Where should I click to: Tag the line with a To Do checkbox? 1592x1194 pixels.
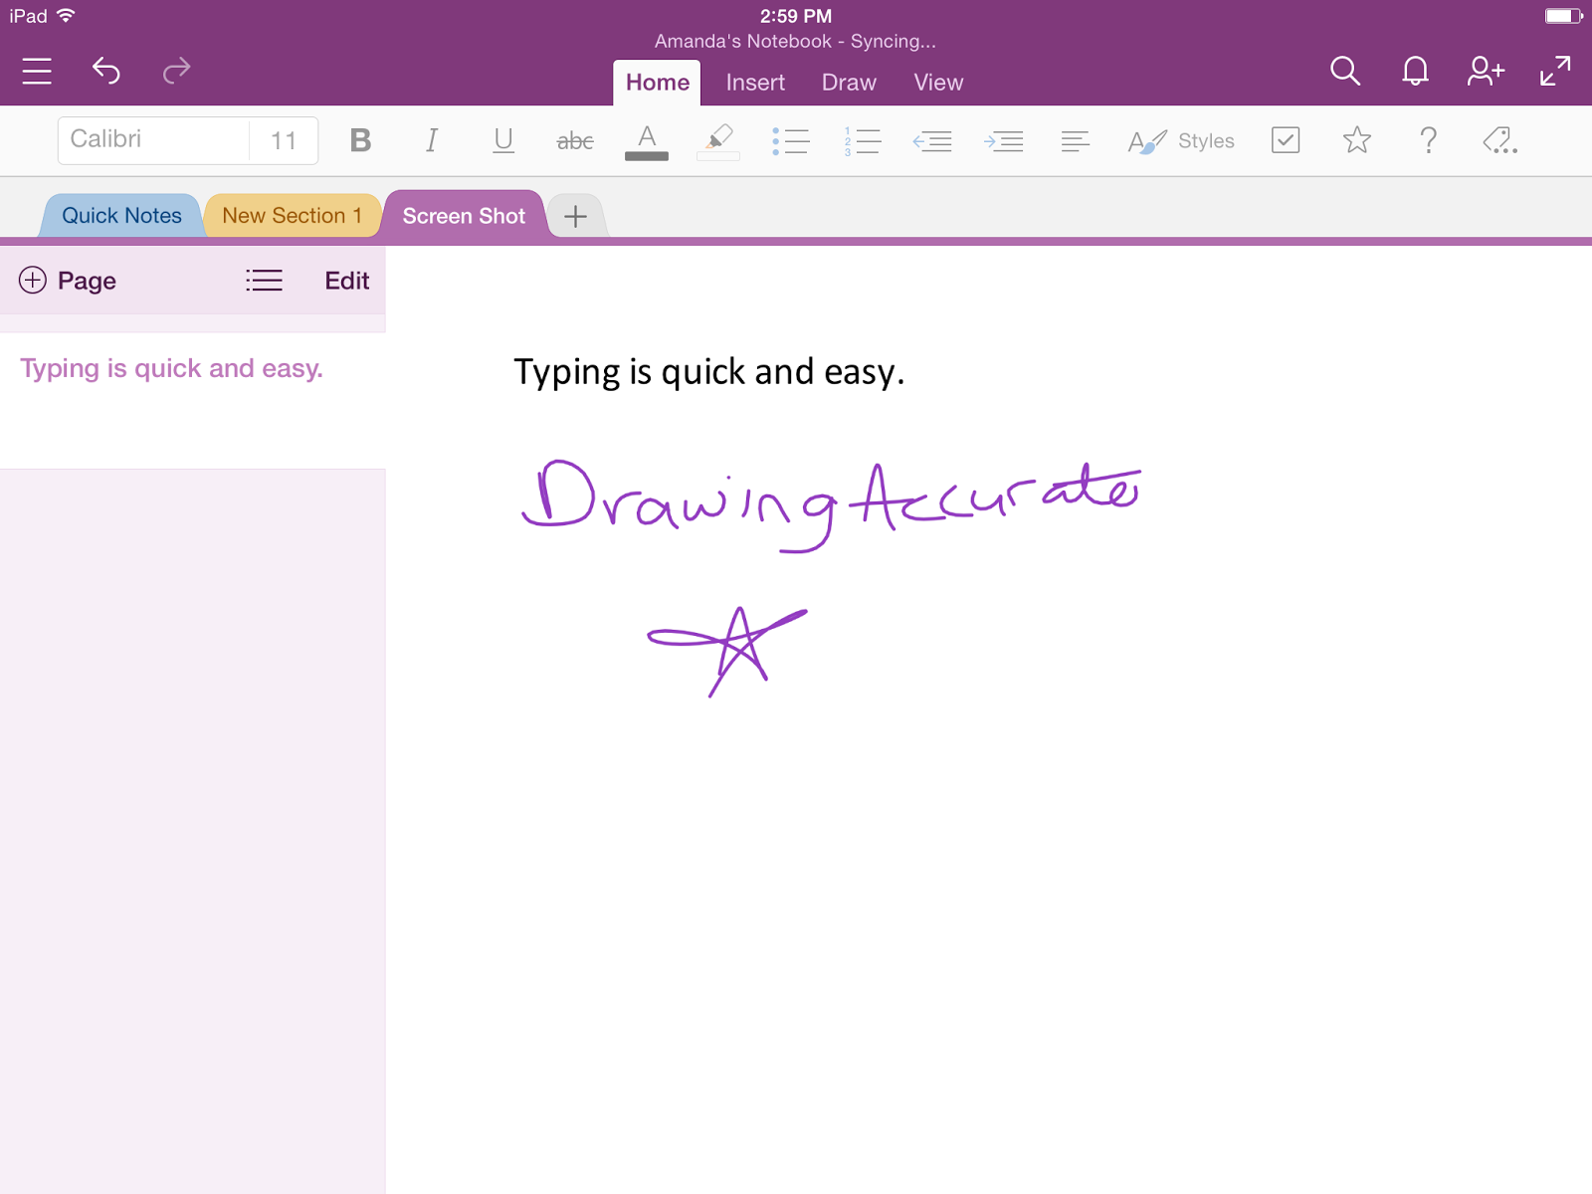(x=1286, y=140)
